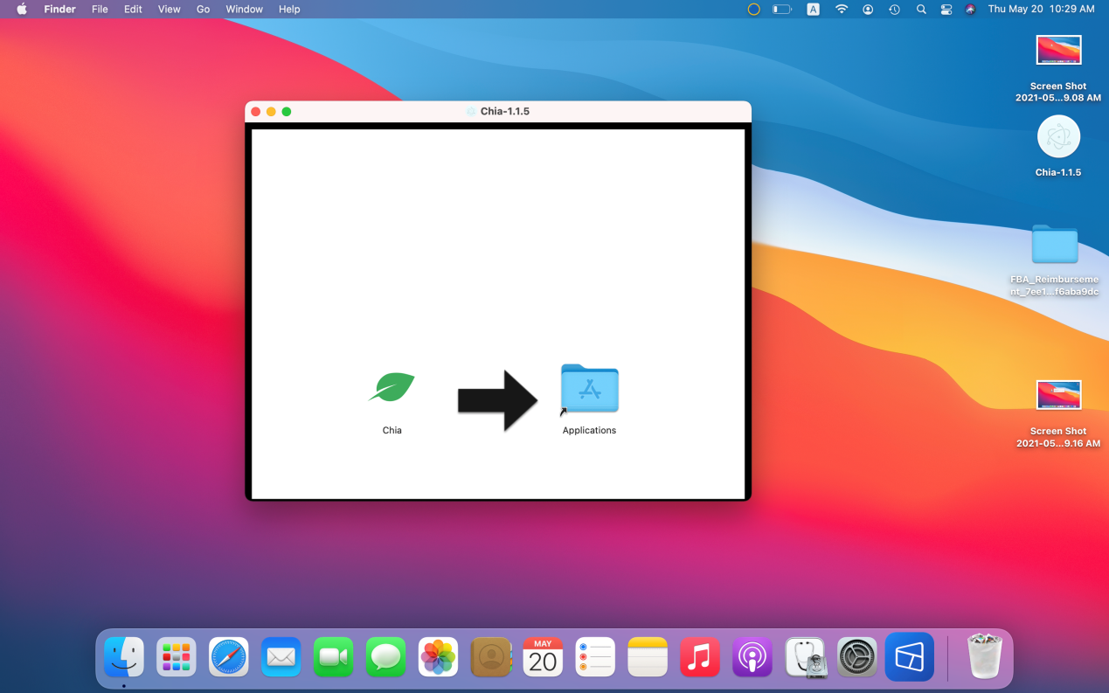Open FaceTime from the Dock
The image size is (1109, 693).
[x=334, y=657]
